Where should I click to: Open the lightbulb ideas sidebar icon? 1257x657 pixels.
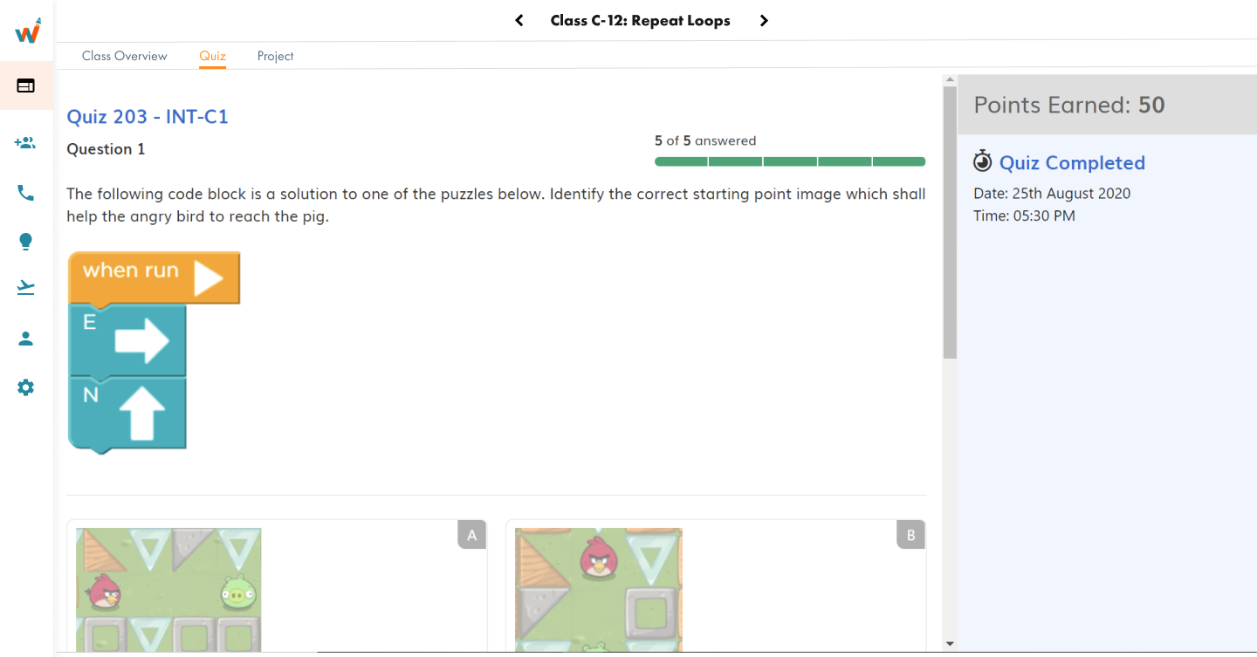pyautogui.click(x=26, y=242)
